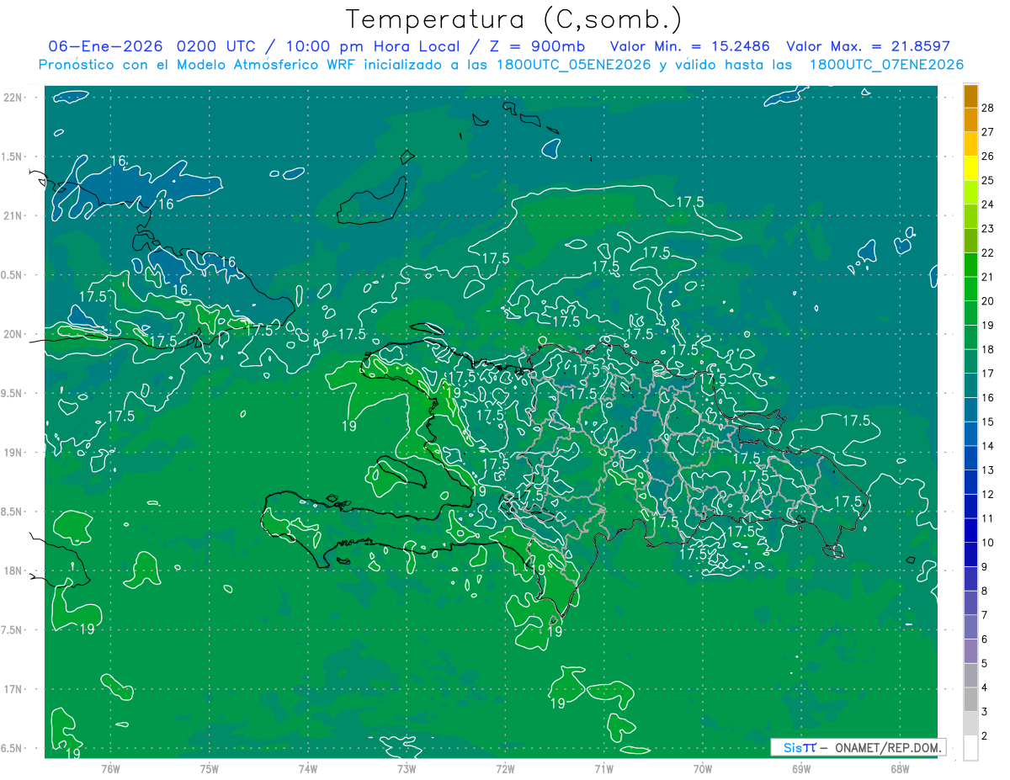Screen dimensions: 1010x780
Task: Click the white legend swatch labeled 2
Action: [970, 748]
